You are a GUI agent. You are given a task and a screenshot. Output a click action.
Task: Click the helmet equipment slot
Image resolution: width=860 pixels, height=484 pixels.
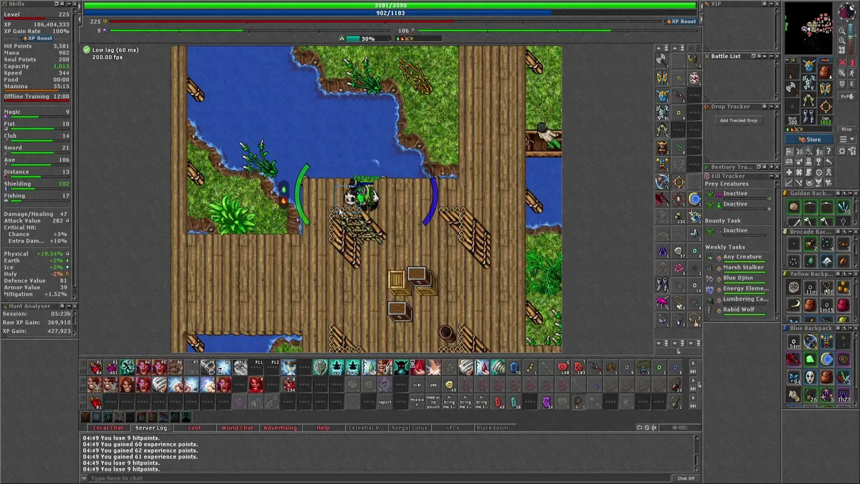[x=809, y=65]
